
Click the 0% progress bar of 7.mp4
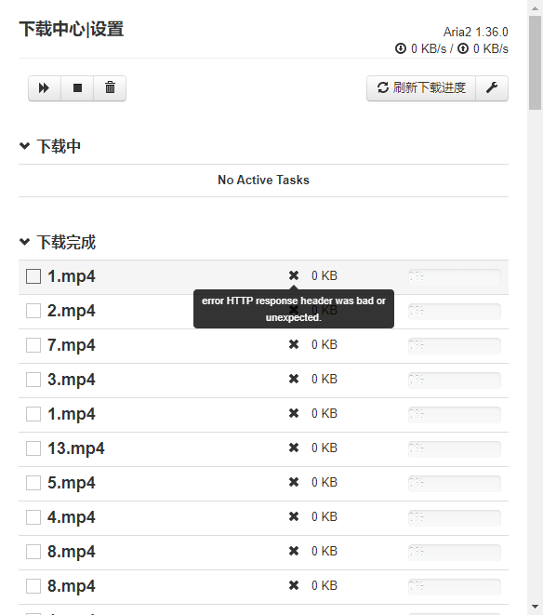coord(455,345)
